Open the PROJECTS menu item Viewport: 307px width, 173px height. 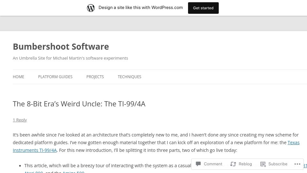point(95,77)
